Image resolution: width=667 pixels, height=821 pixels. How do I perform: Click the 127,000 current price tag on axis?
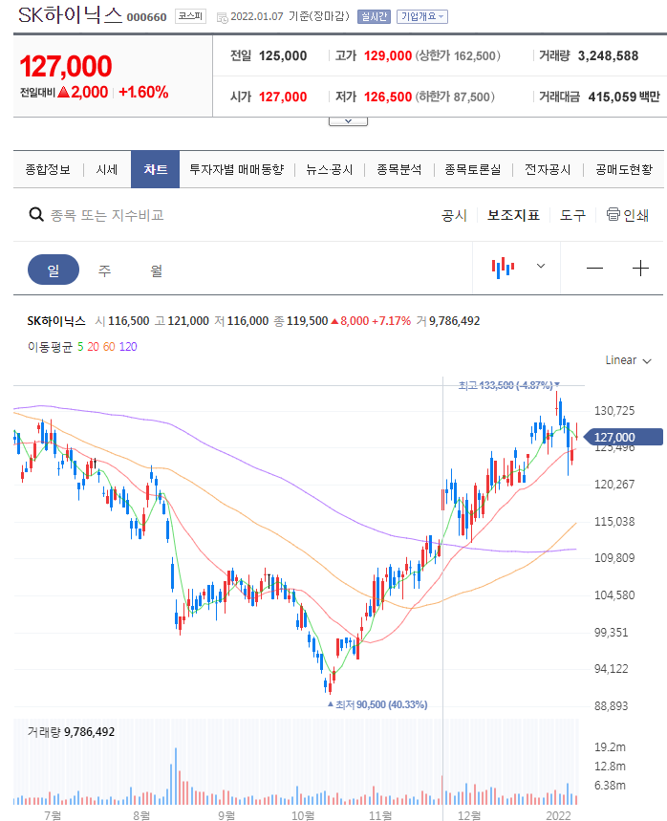622,437
